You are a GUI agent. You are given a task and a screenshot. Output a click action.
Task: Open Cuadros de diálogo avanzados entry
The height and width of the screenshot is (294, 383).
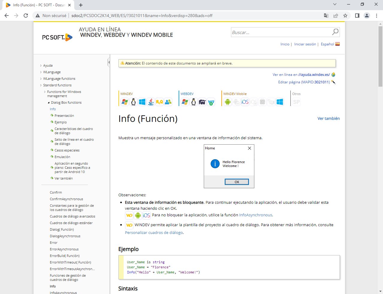[x=72, y=216]
